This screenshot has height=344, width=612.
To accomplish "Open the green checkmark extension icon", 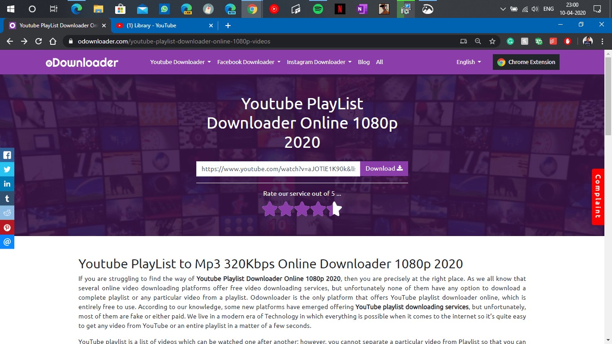I will coord(539,41).
